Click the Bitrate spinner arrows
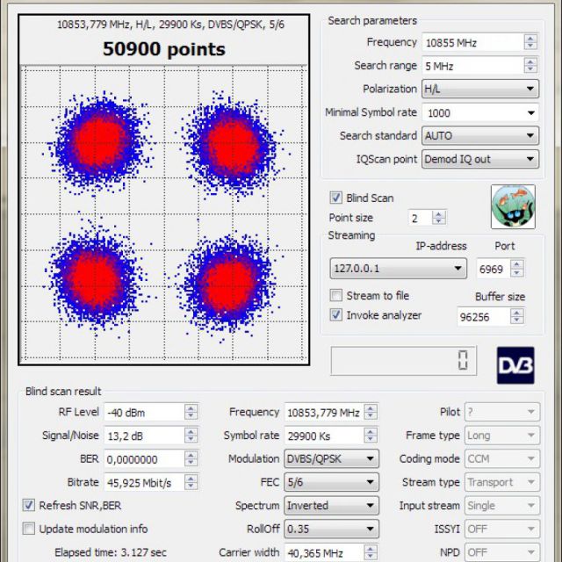The width and height of the screenshot is (562, 562). (x=191, y=482)
